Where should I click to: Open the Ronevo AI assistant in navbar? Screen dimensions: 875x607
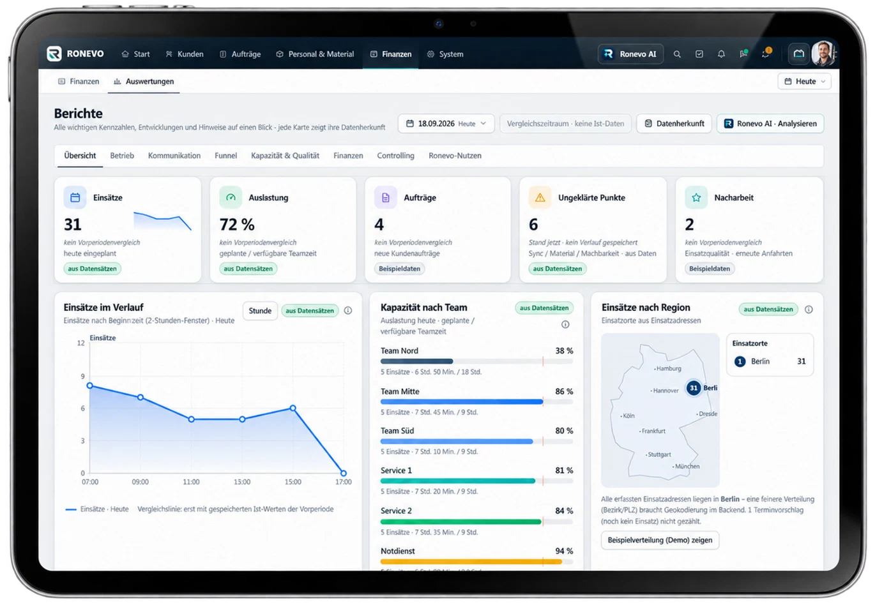tap(630, 54)
